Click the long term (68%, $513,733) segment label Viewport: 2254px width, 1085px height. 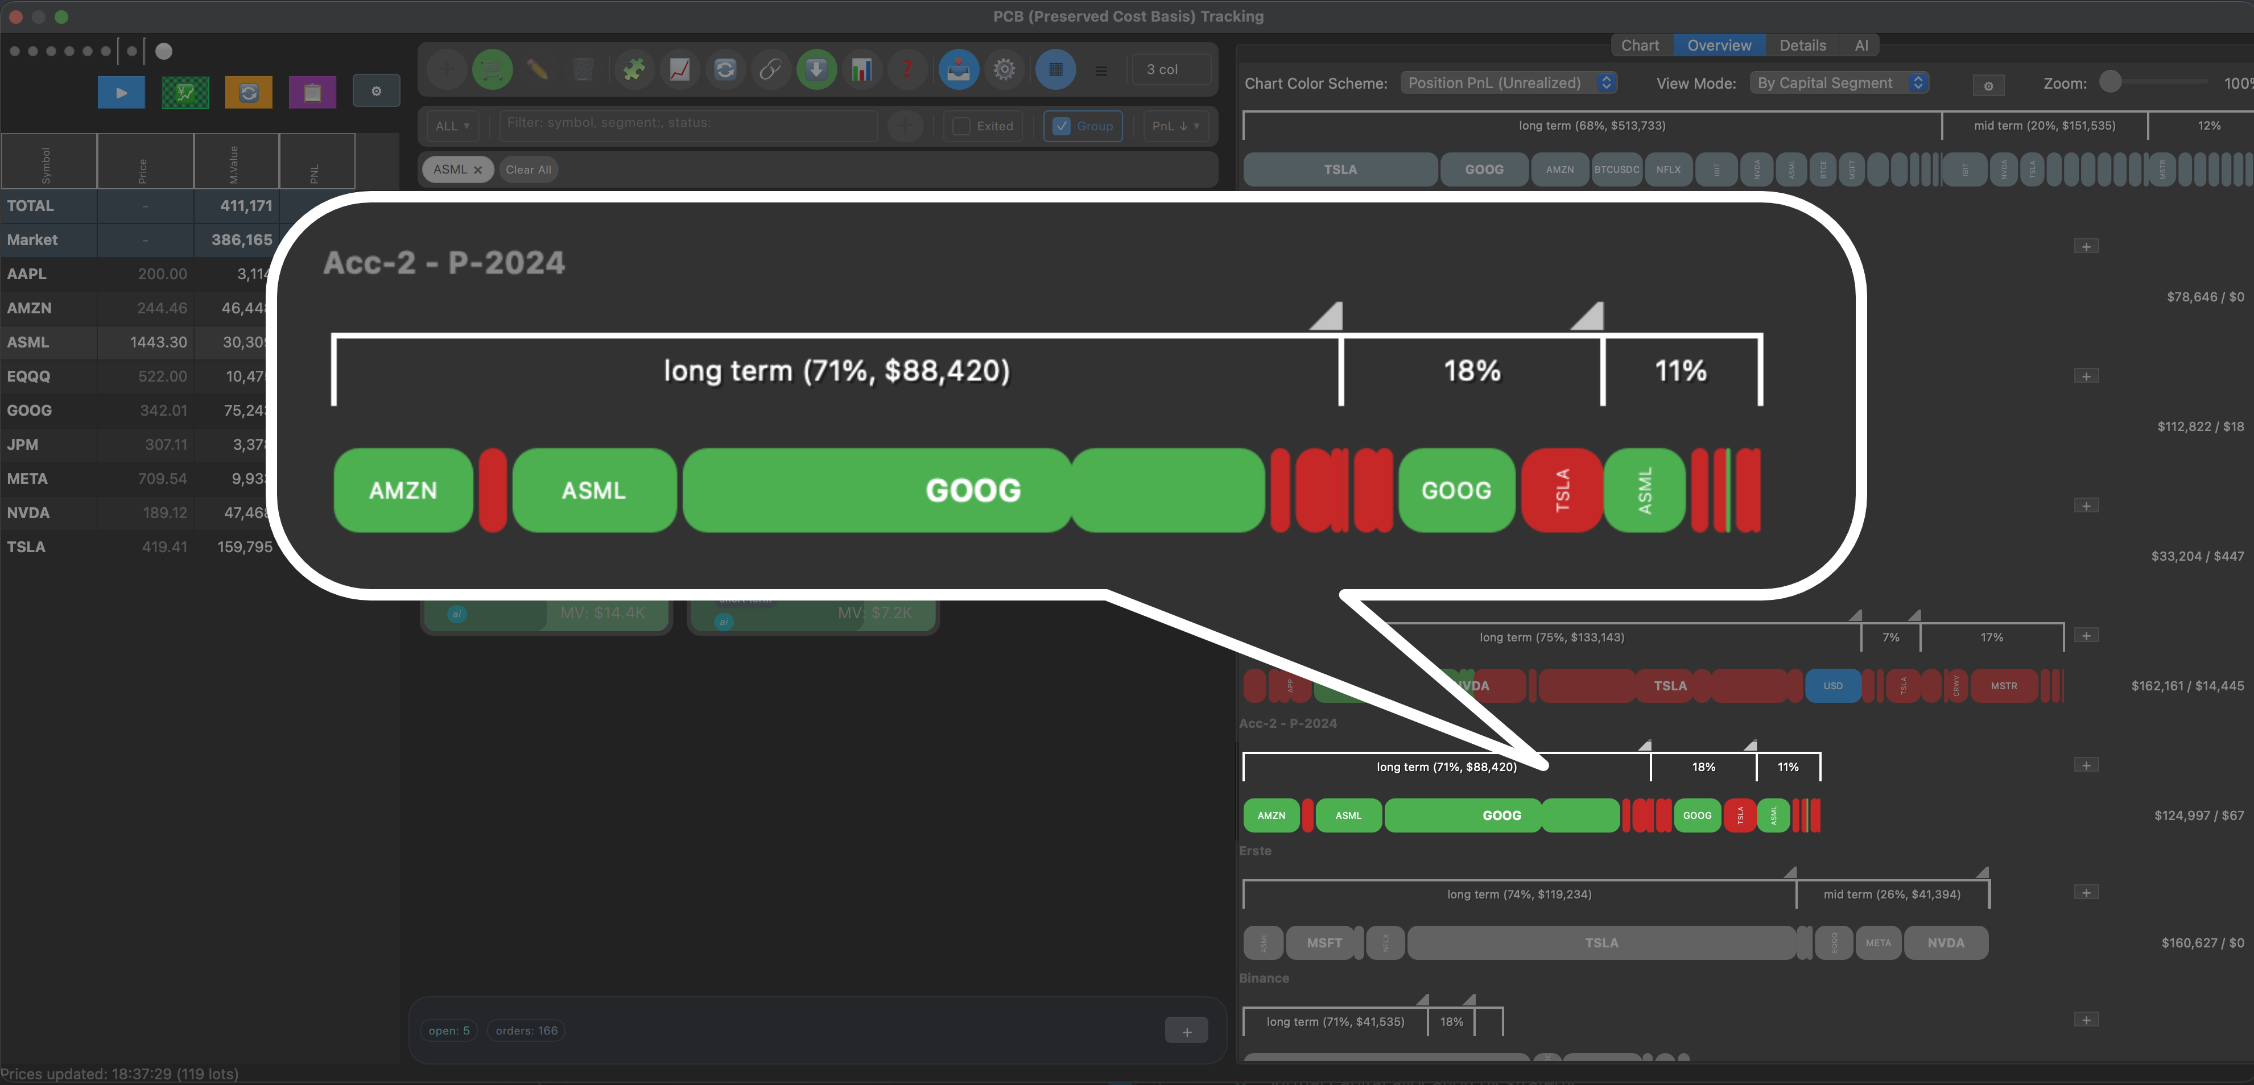coord(1592,126)
